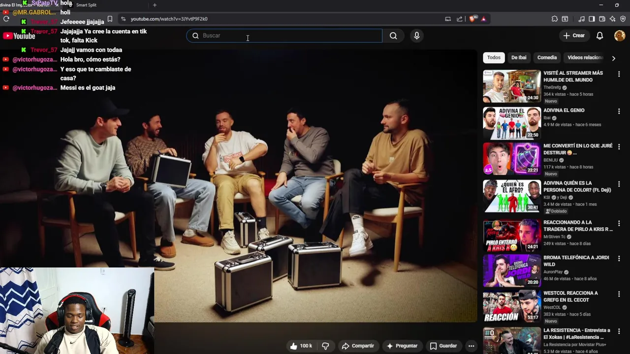Select the Comedia filter chip
Viewport: 630px width, 354px height.
pyautogui.click(x=547, y=58)
